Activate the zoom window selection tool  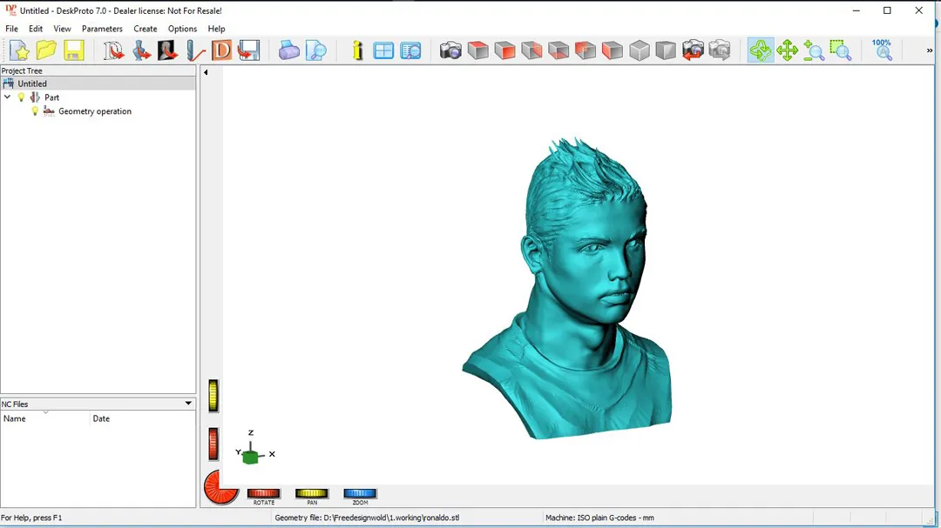pos(841,51)
